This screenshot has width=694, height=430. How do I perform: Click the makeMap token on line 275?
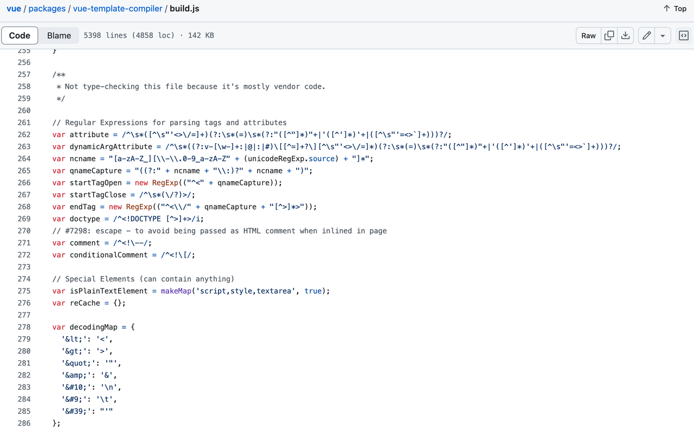click(175, 291)
